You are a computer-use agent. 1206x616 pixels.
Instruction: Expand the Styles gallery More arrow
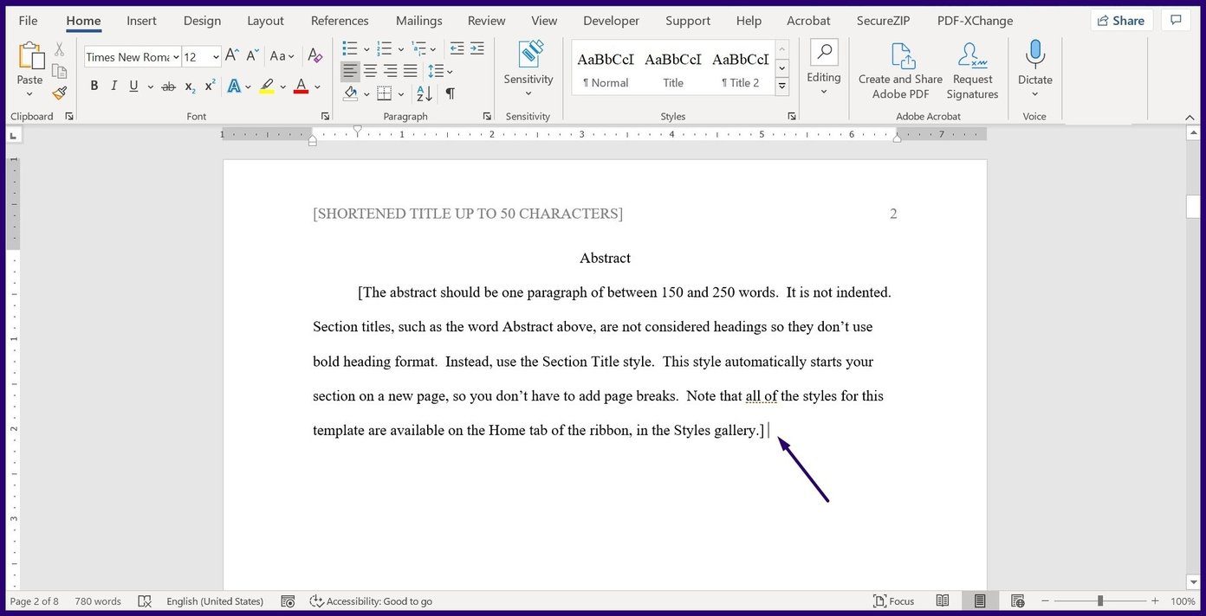pos(782,87)
